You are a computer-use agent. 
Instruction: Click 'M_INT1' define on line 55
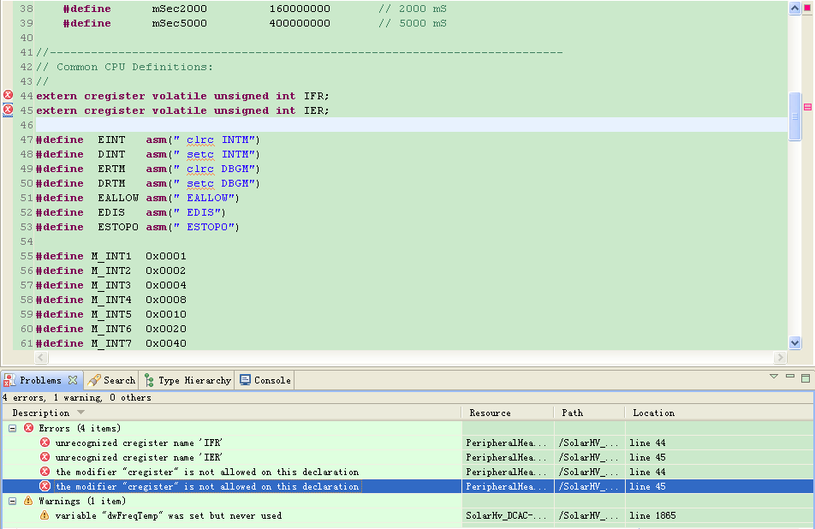pyautogui.click(x=111, y=256)
